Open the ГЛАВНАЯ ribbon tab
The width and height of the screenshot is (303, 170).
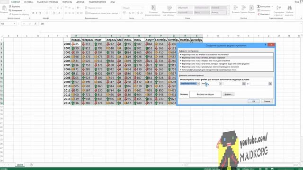[16, 2]
